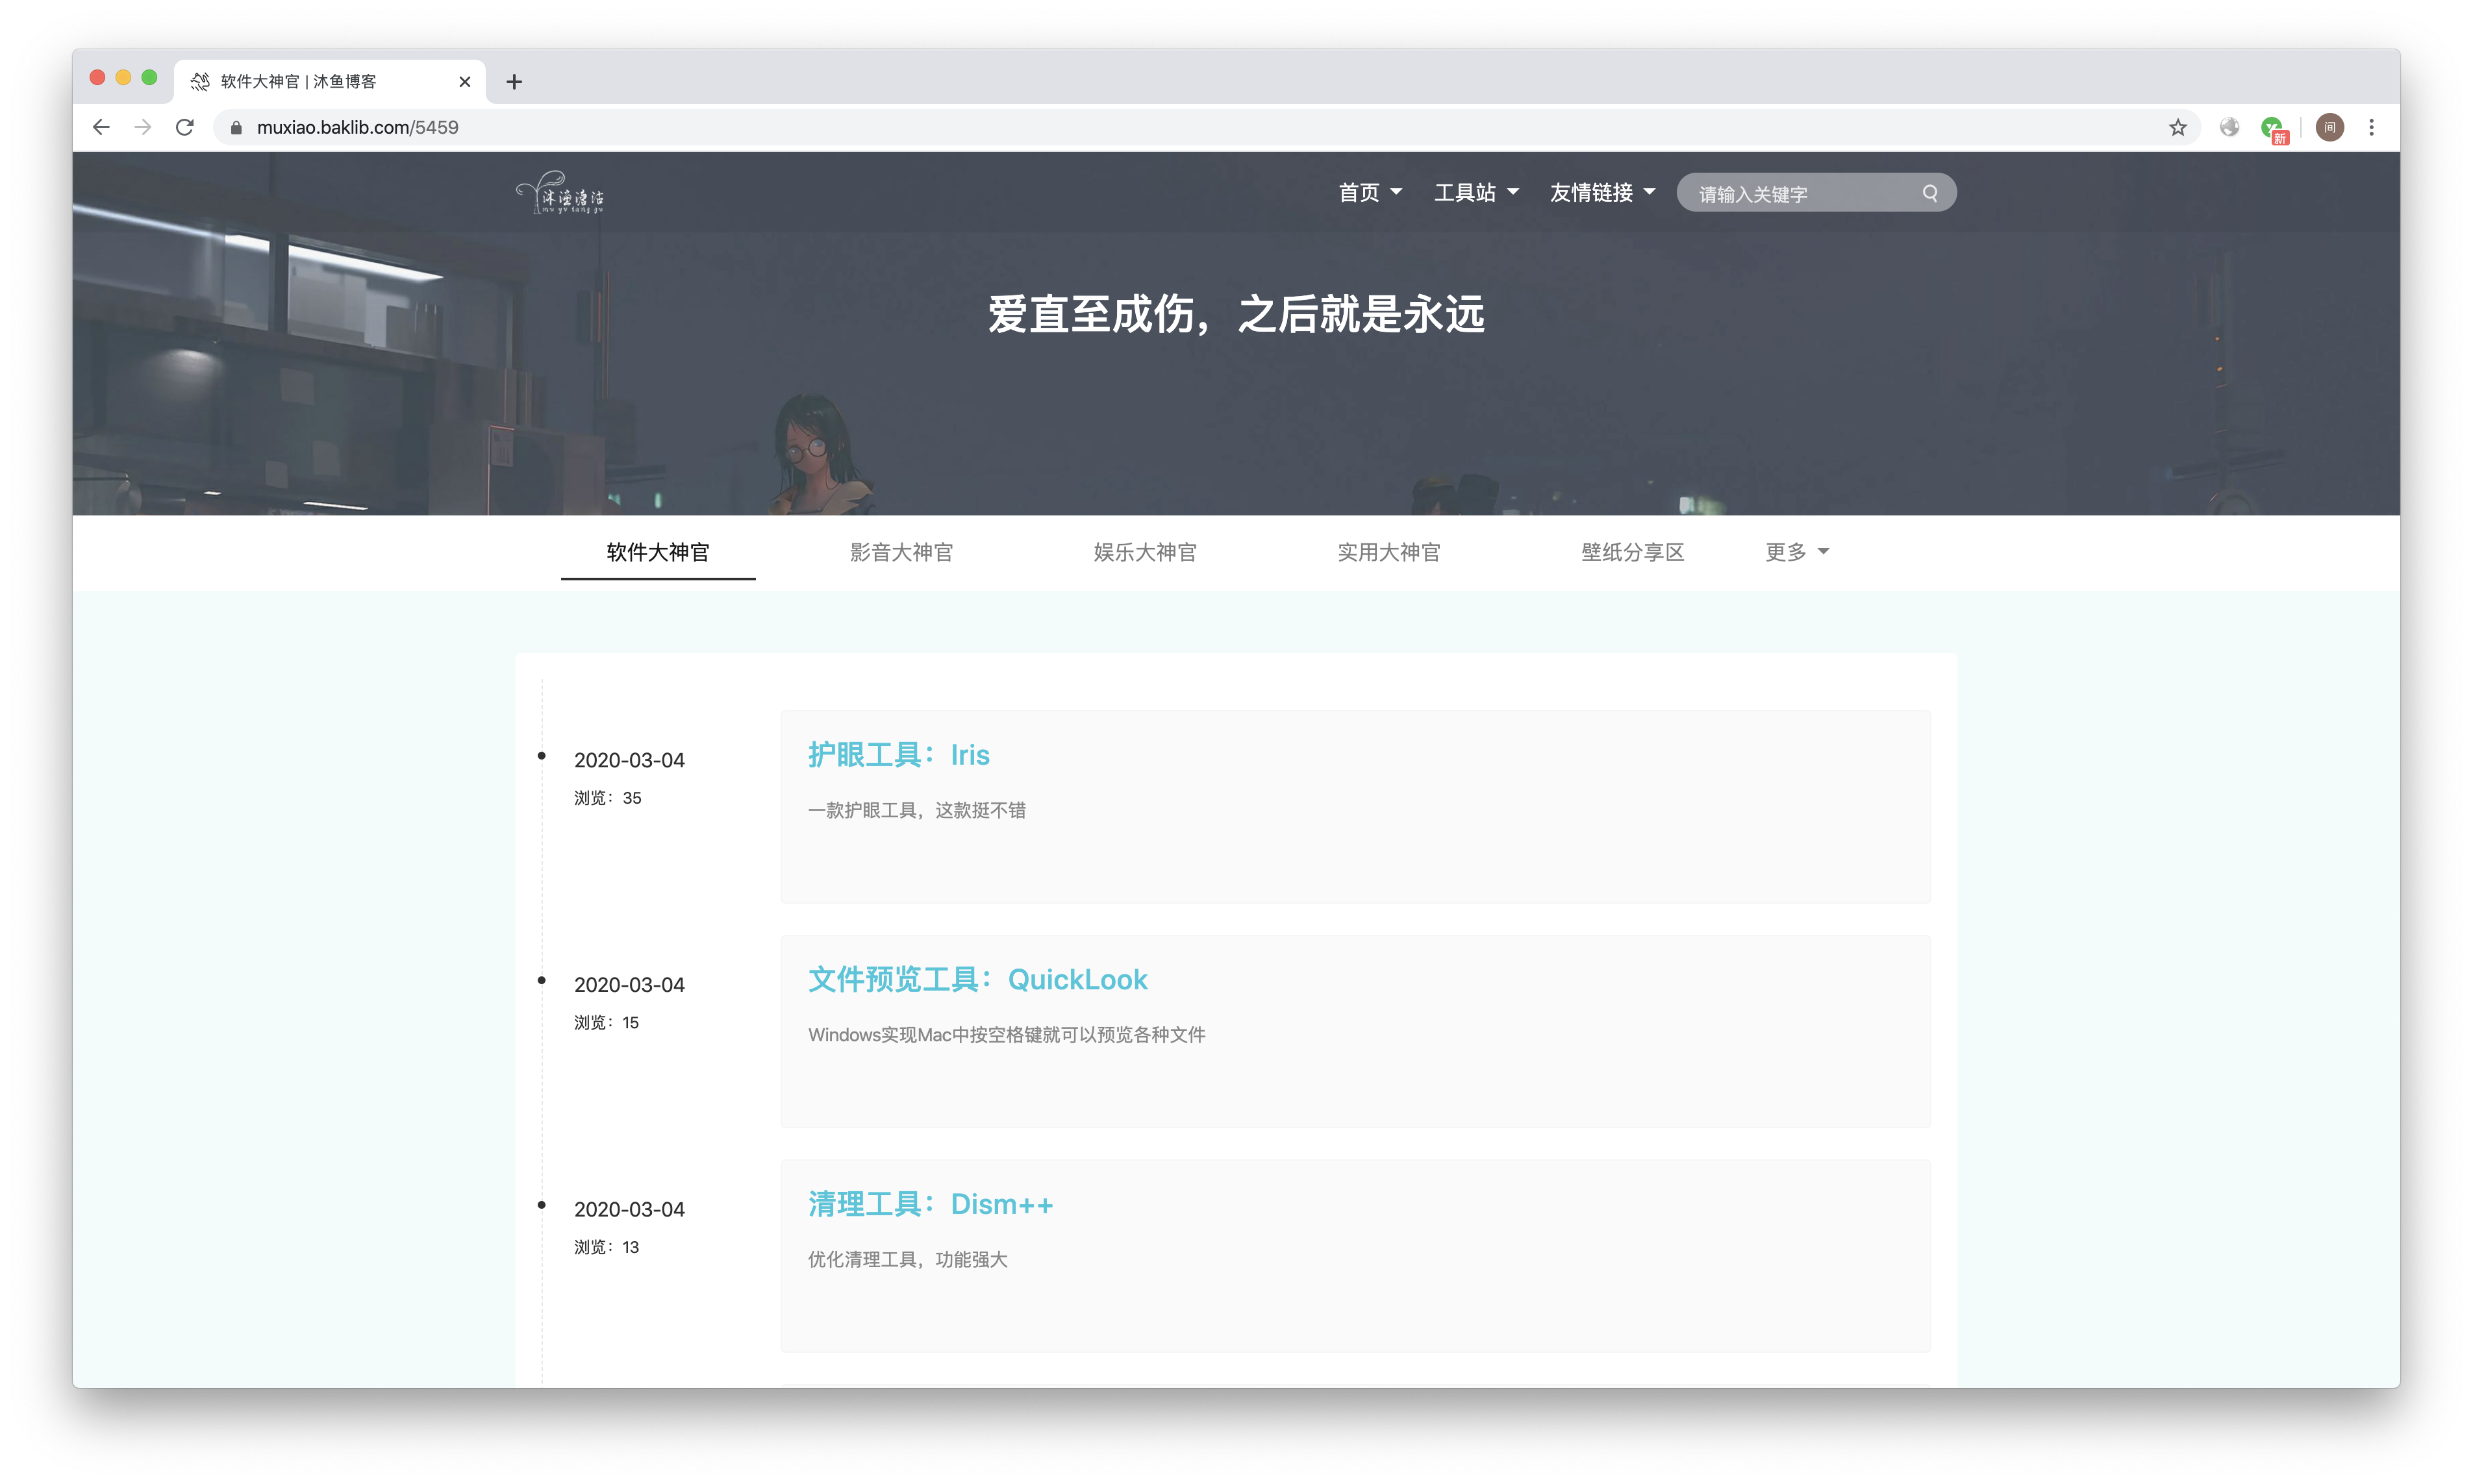View site info via padlock icon

(236, 128)
